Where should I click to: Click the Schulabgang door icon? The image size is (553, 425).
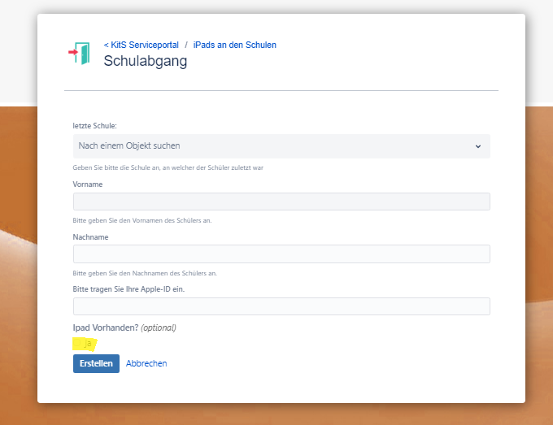pyautogui.click(x=80, y=53)
